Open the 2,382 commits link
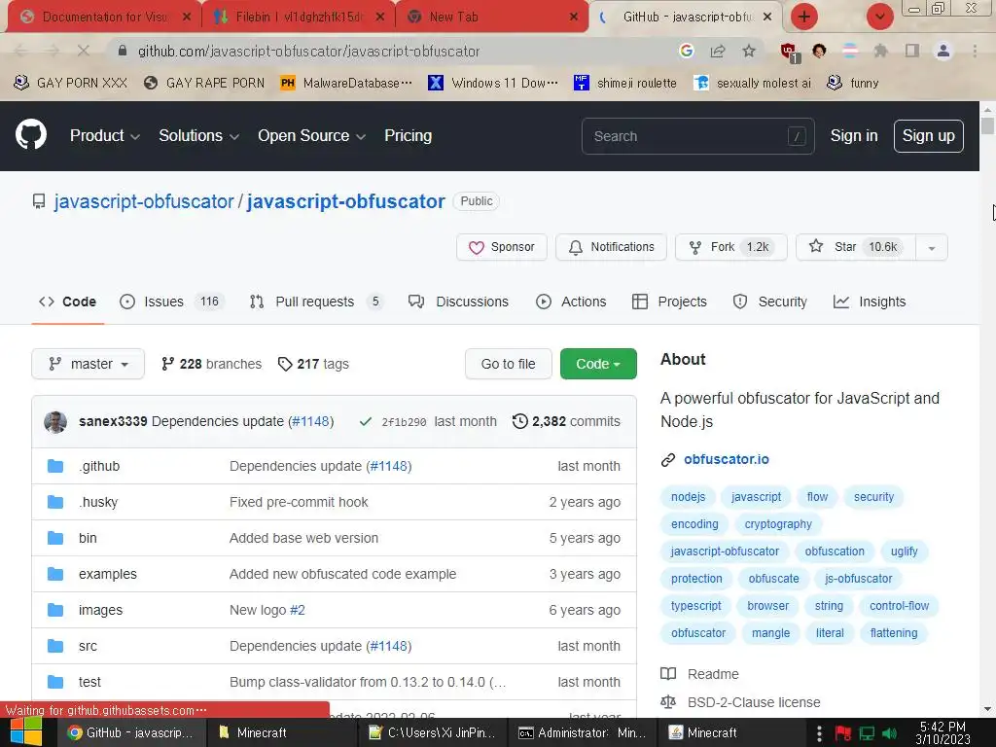The width and height of the screenshot is (996, 747). click(x=566, y=421)
